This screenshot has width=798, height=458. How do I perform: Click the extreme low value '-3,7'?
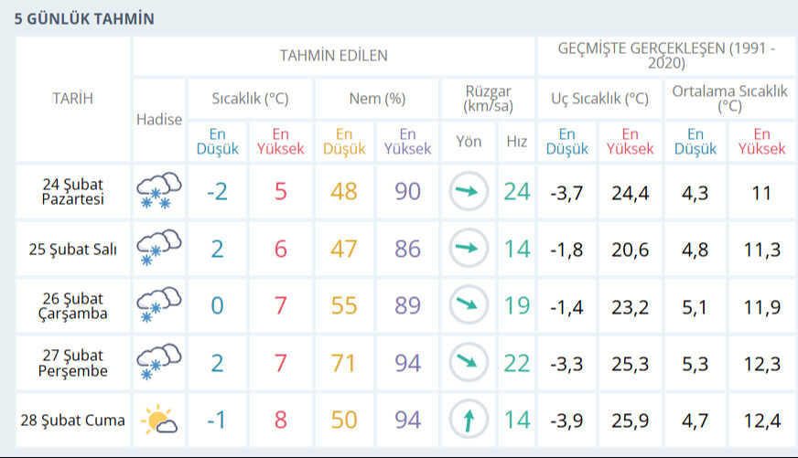point(566,193)
